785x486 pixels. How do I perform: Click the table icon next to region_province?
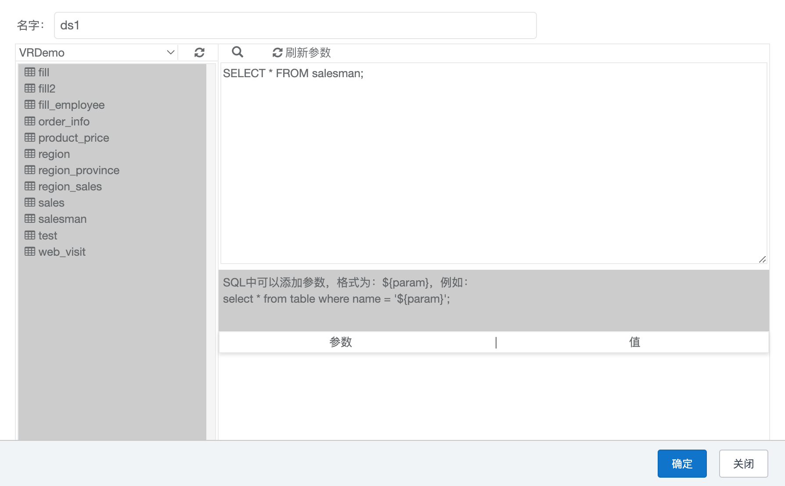click(x=30, y=170)
